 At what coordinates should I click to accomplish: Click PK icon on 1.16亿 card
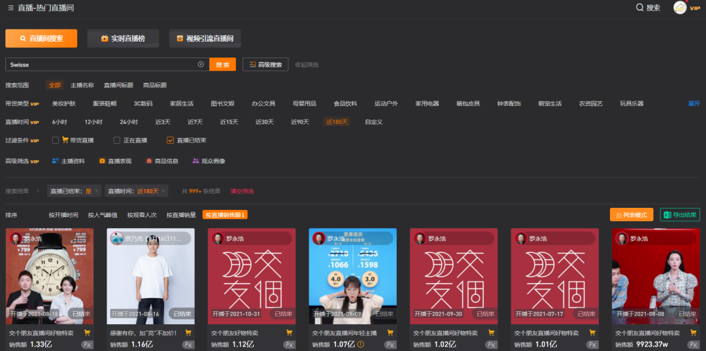pyautogui.click(x=188, y=344)
